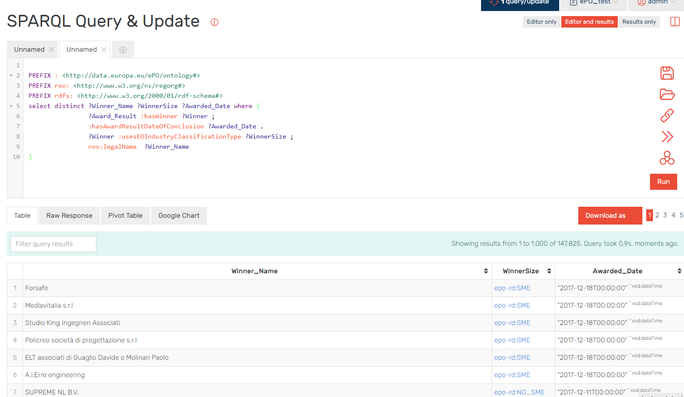Click the info icon beside page title

214,22
